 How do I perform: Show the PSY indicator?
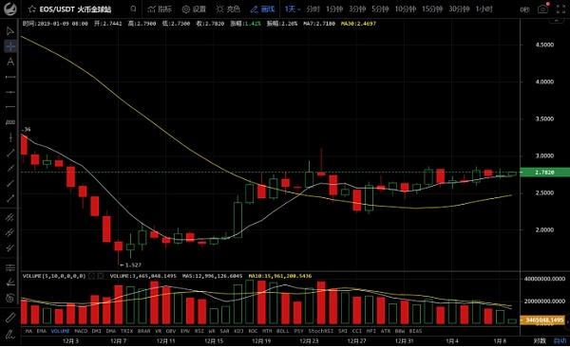(x=299, y=331)
